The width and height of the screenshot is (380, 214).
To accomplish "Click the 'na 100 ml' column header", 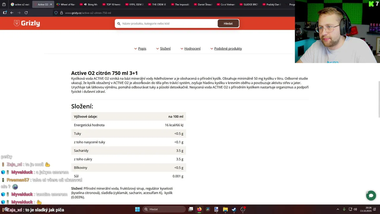I will [x=176, y=117].
